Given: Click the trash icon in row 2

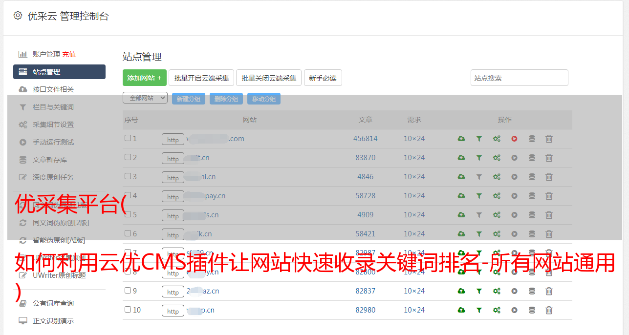Looking at the screenshot, I should (x=549, y=158).
